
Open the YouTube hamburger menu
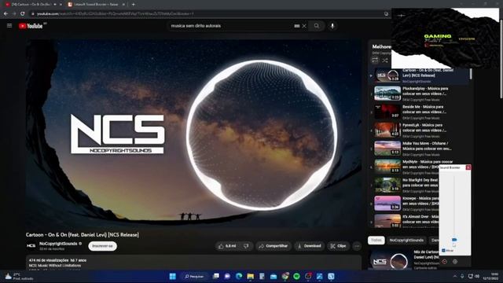click(x=9, y=26)
